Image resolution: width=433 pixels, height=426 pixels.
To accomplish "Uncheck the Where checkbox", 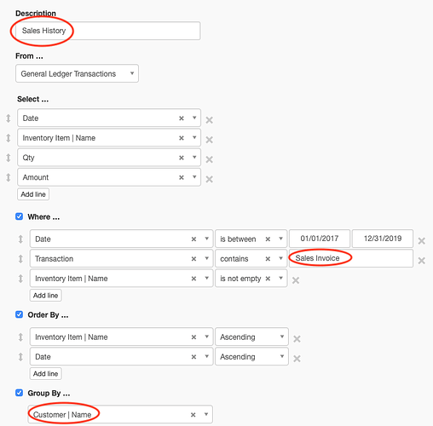I will (x=19, y=216).
